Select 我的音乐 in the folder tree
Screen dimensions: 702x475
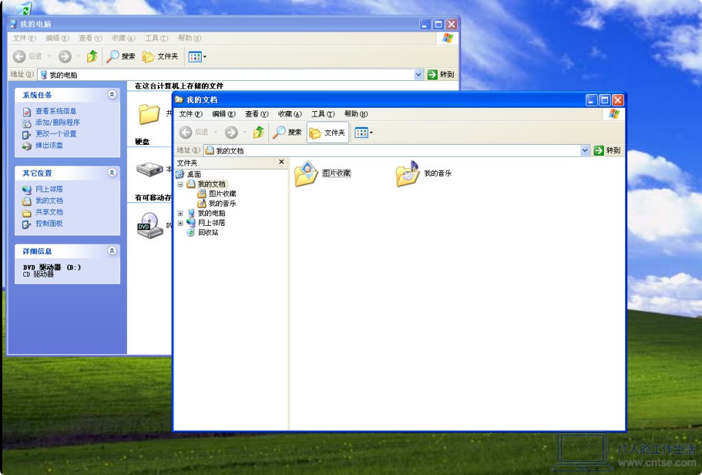(x=222, y=203)
